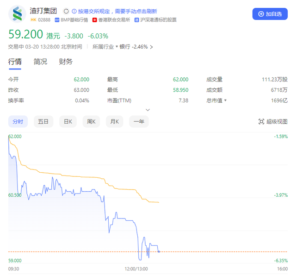Add stock via 加自选 button

pyautogui.click(x=270, y=14)
